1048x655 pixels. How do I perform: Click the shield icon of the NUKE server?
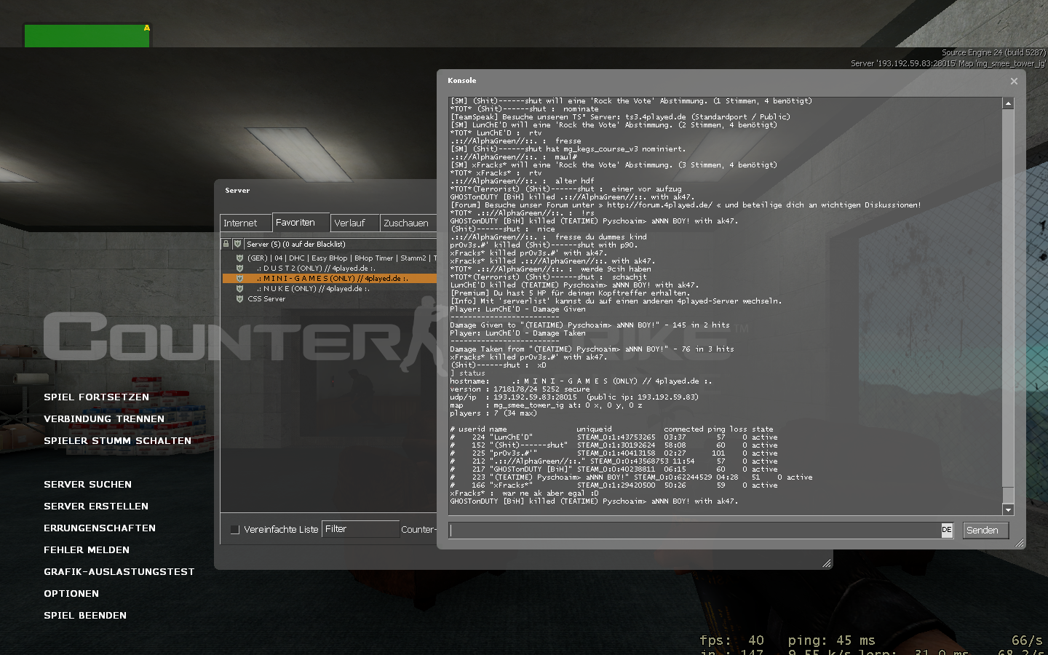239,288
